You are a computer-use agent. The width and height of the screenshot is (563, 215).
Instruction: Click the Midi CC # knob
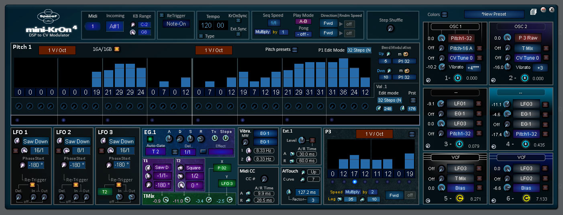pyautogui.click(x=264, y=179)
